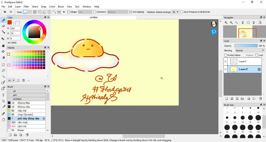Open the Blending mode Normal dropdown
The width and height of the screenshot is (266, 142).
pos(250,50)
